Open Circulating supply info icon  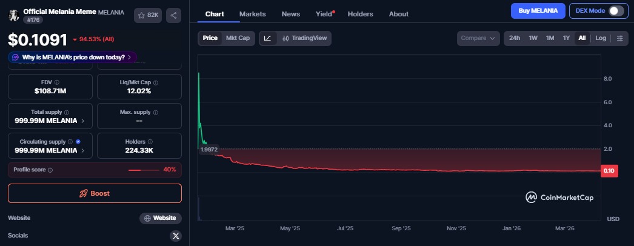click(70, 142)
